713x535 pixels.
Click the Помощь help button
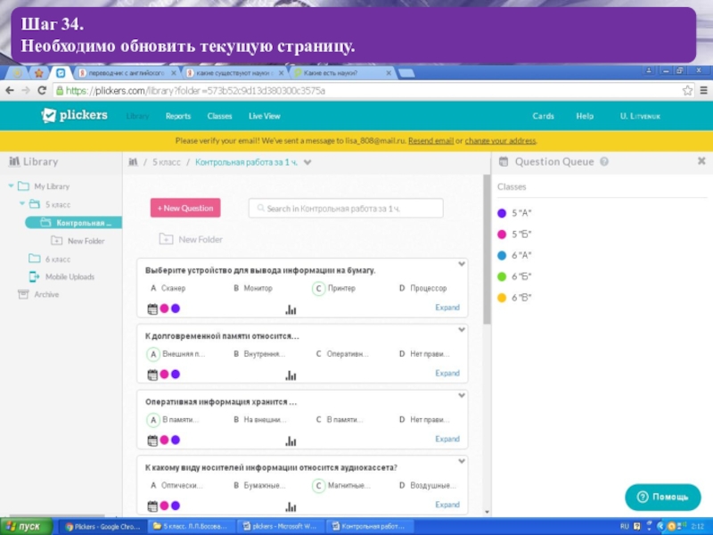pos(663,497)
